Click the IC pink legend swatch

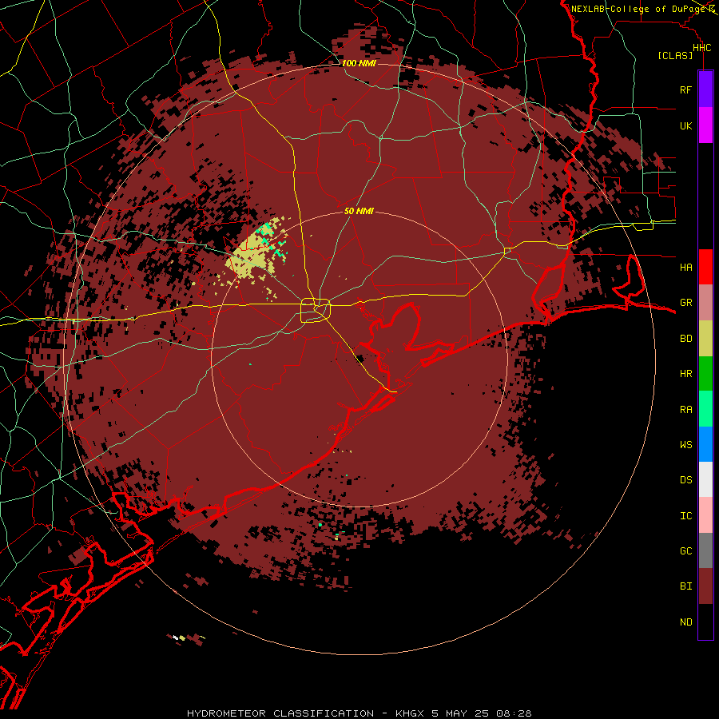(705, 515)
